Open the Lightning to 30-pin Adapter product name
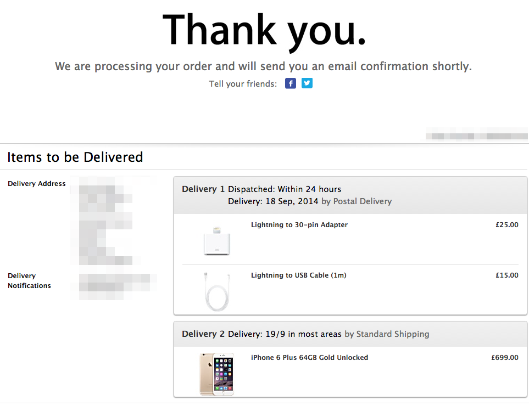Screen dimensions: 529x406 (299, 225)
